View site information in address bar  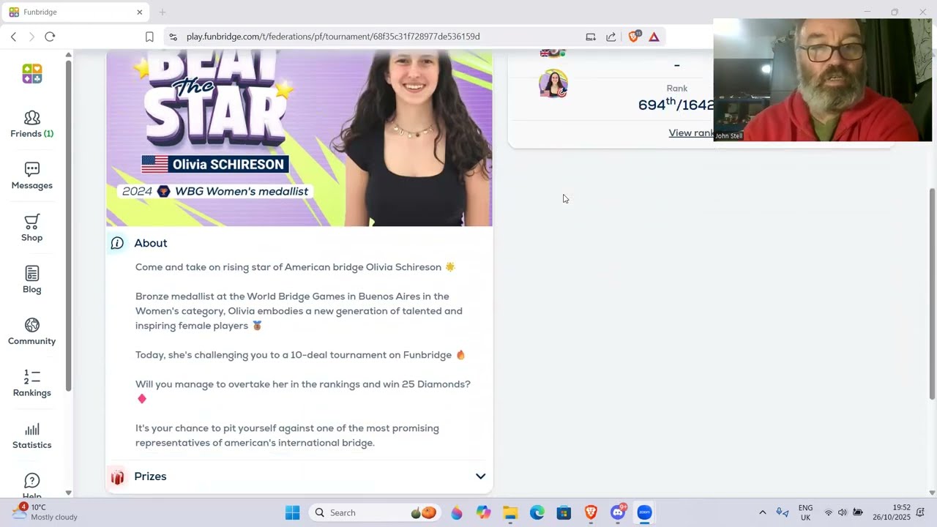click(x=173, y=37)
